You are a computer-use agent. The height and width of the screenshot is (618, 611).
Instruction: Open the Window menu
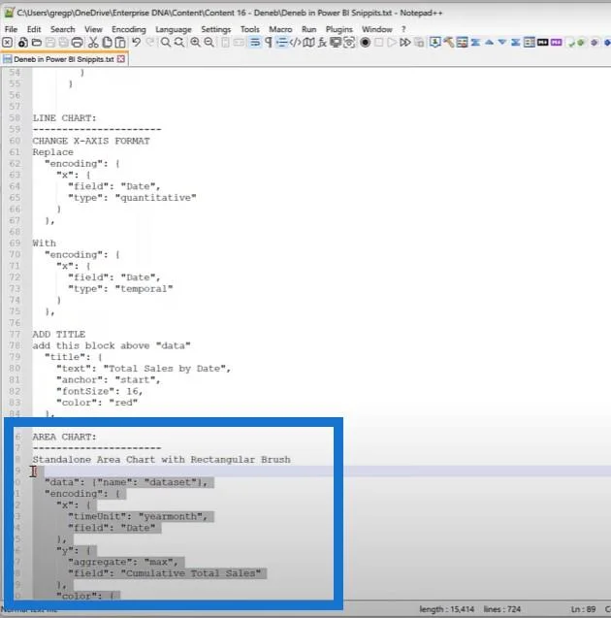(377, 29)
